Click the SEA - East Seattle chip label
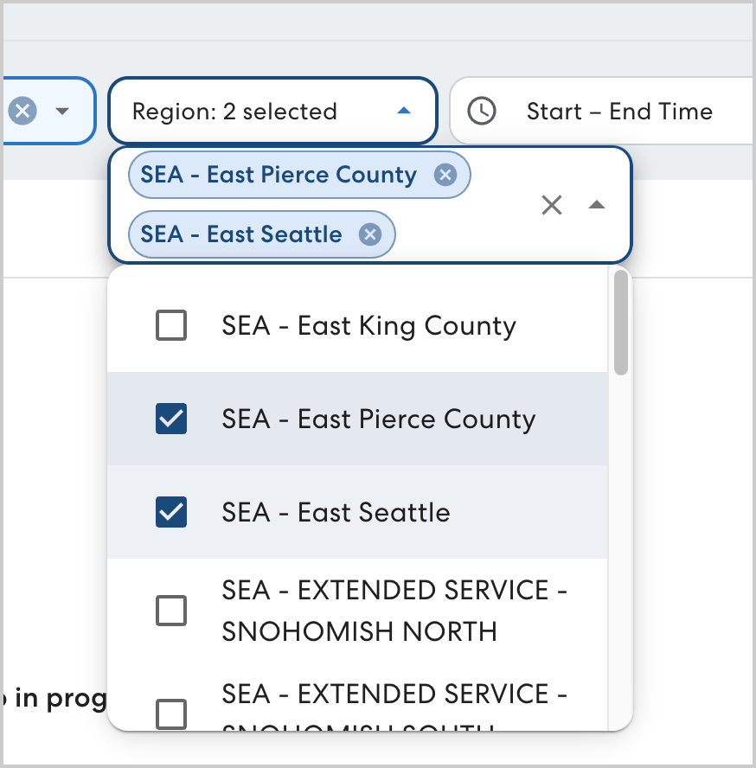The image size is (756, 768). tap(241, 234)
